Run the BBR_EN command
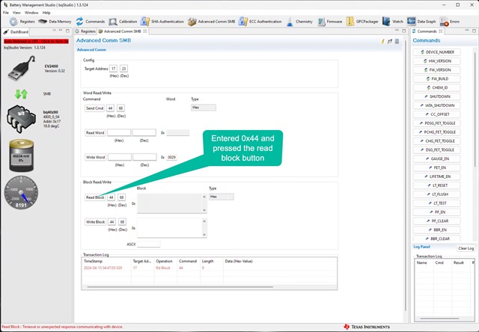The image size is (479, 332). coord(437,230)
